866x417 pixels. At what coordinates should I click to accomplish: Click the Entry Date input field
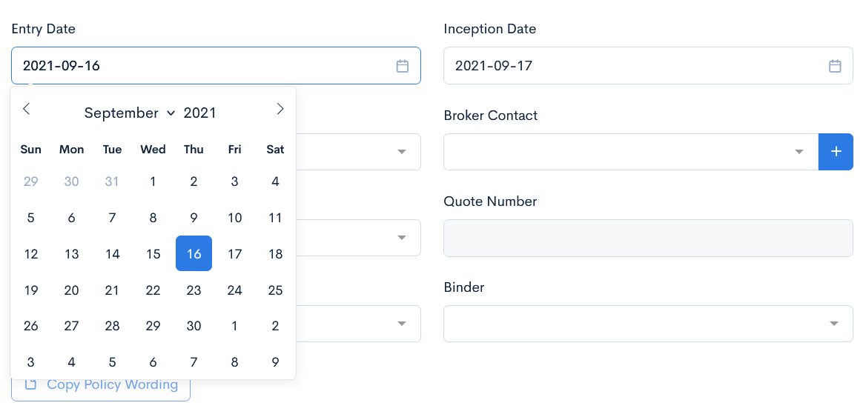pos(200,66)
